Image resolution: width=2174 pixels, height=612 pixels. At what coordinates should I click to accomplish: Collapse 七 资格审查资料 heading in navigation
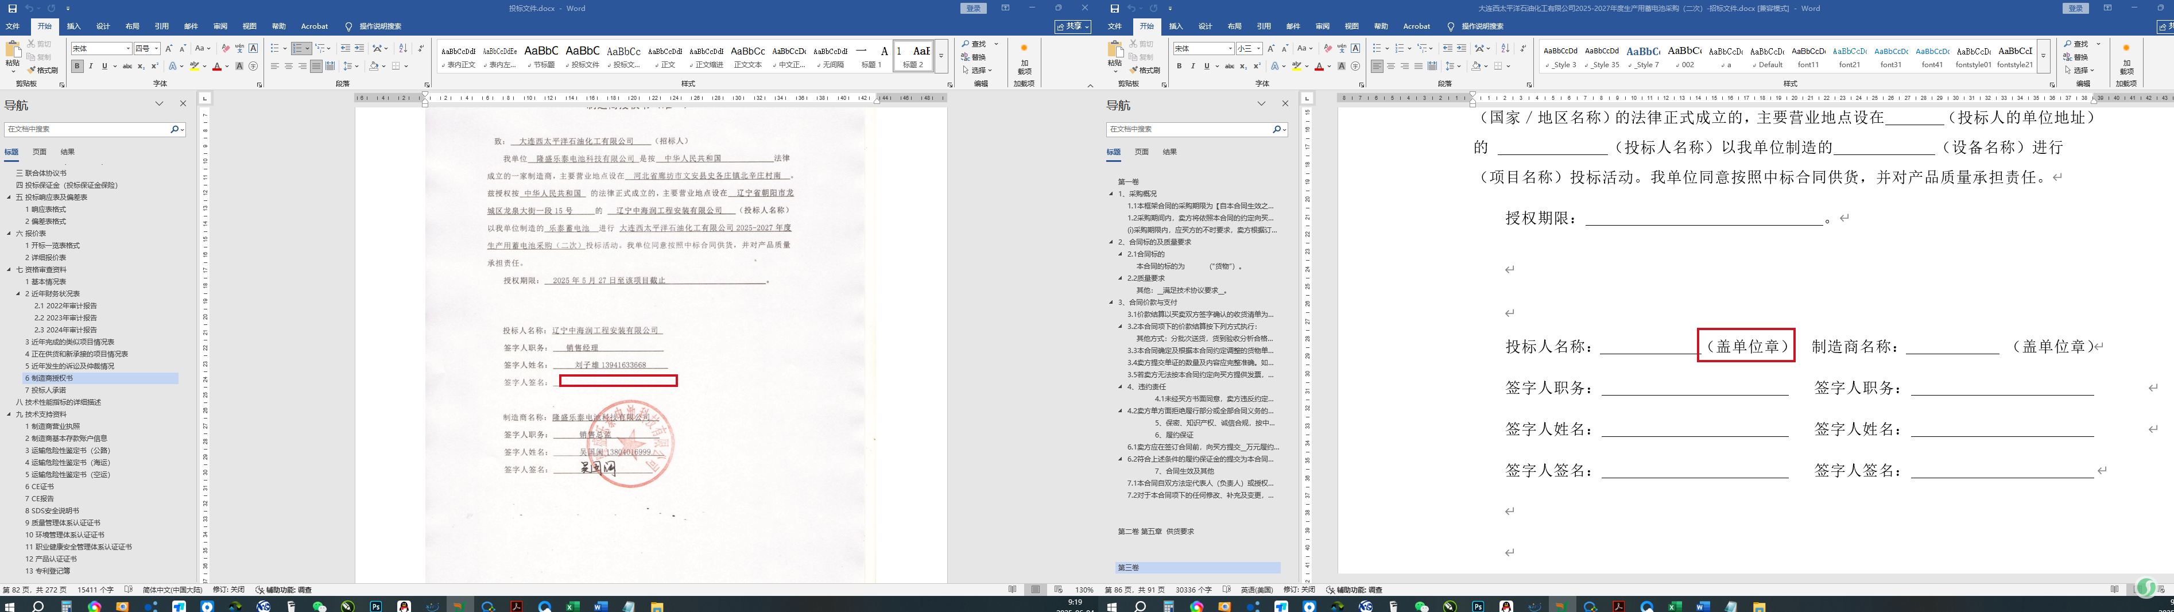click(9, 270)
